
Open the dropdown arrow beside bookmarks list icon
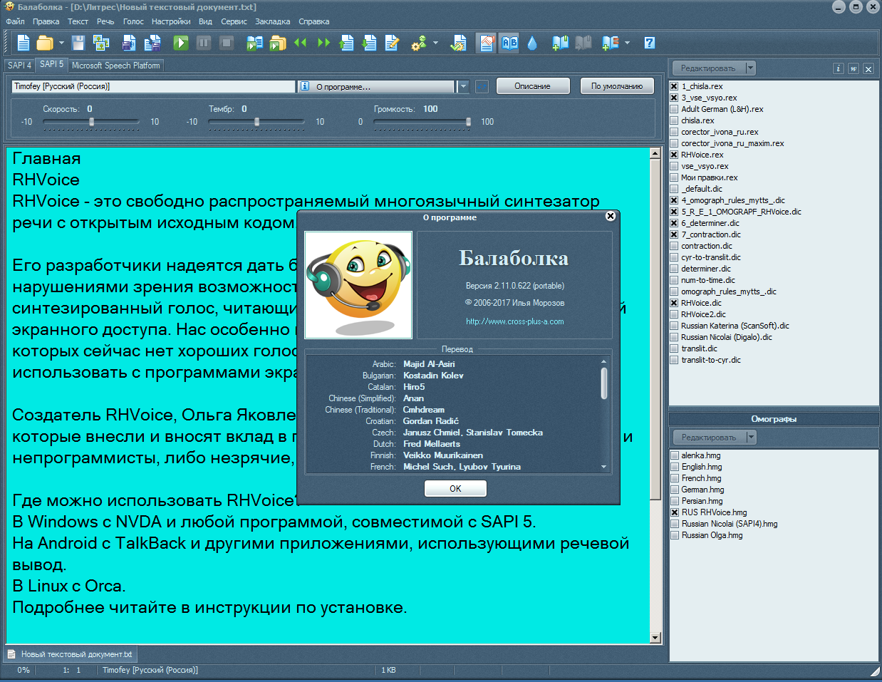(x=627, y=43)
